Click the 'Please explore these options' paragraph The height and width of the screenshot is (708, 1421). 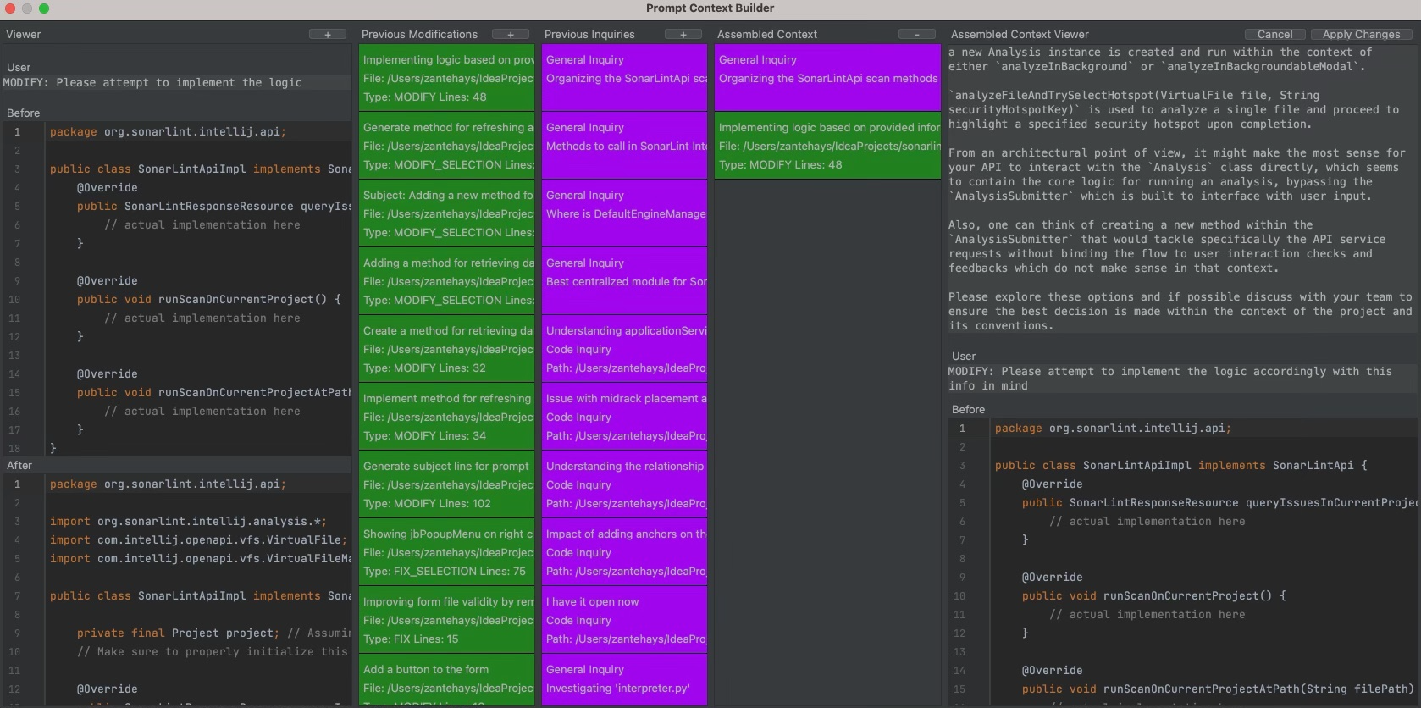point(1180,311)
